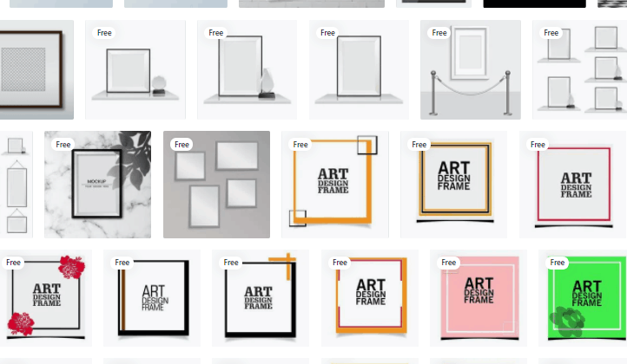
Task: Click the Free badge on the rope barrier image
Action: point(439,33)
